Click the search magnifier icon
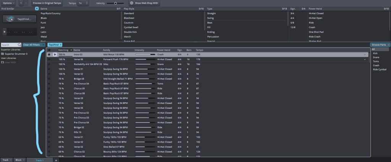Image resolution: width=391 pixels, height=162 pixels. coord(19,45)
